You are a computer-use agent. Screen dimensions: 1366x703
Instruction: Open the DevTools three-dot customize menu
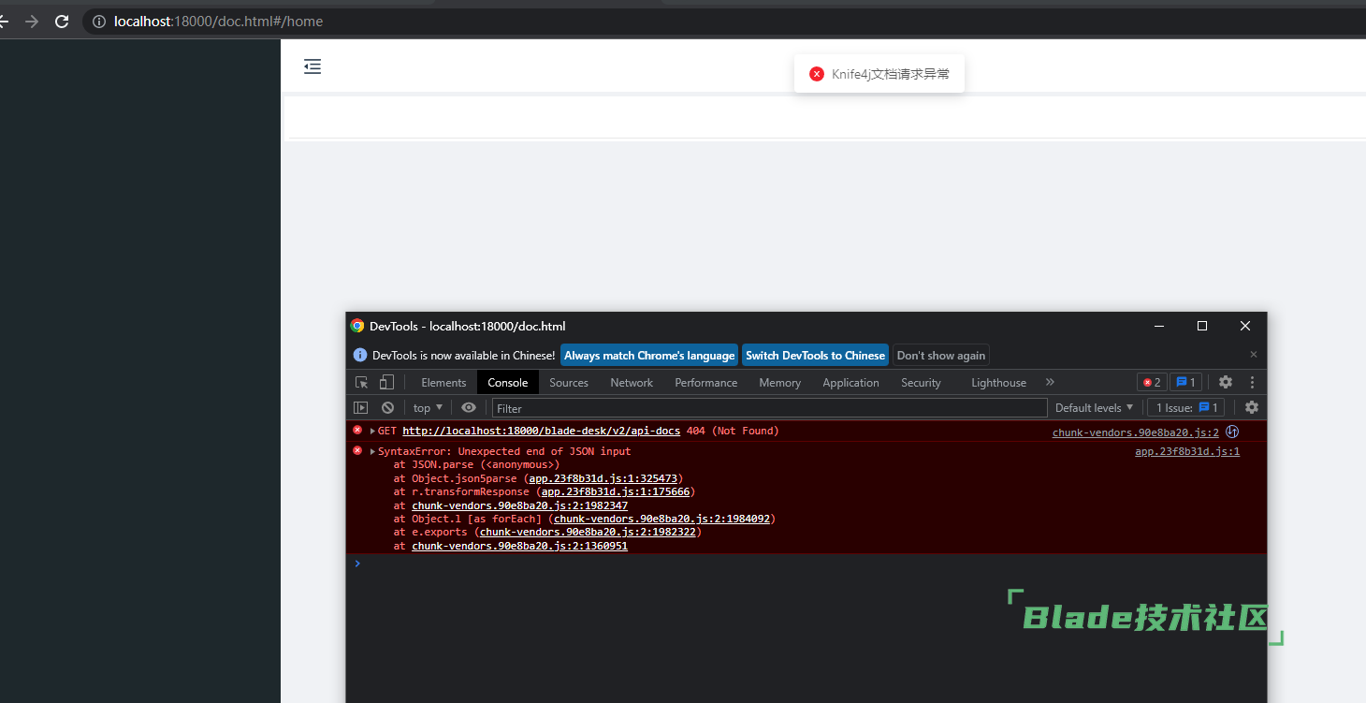click(1252, 382)
